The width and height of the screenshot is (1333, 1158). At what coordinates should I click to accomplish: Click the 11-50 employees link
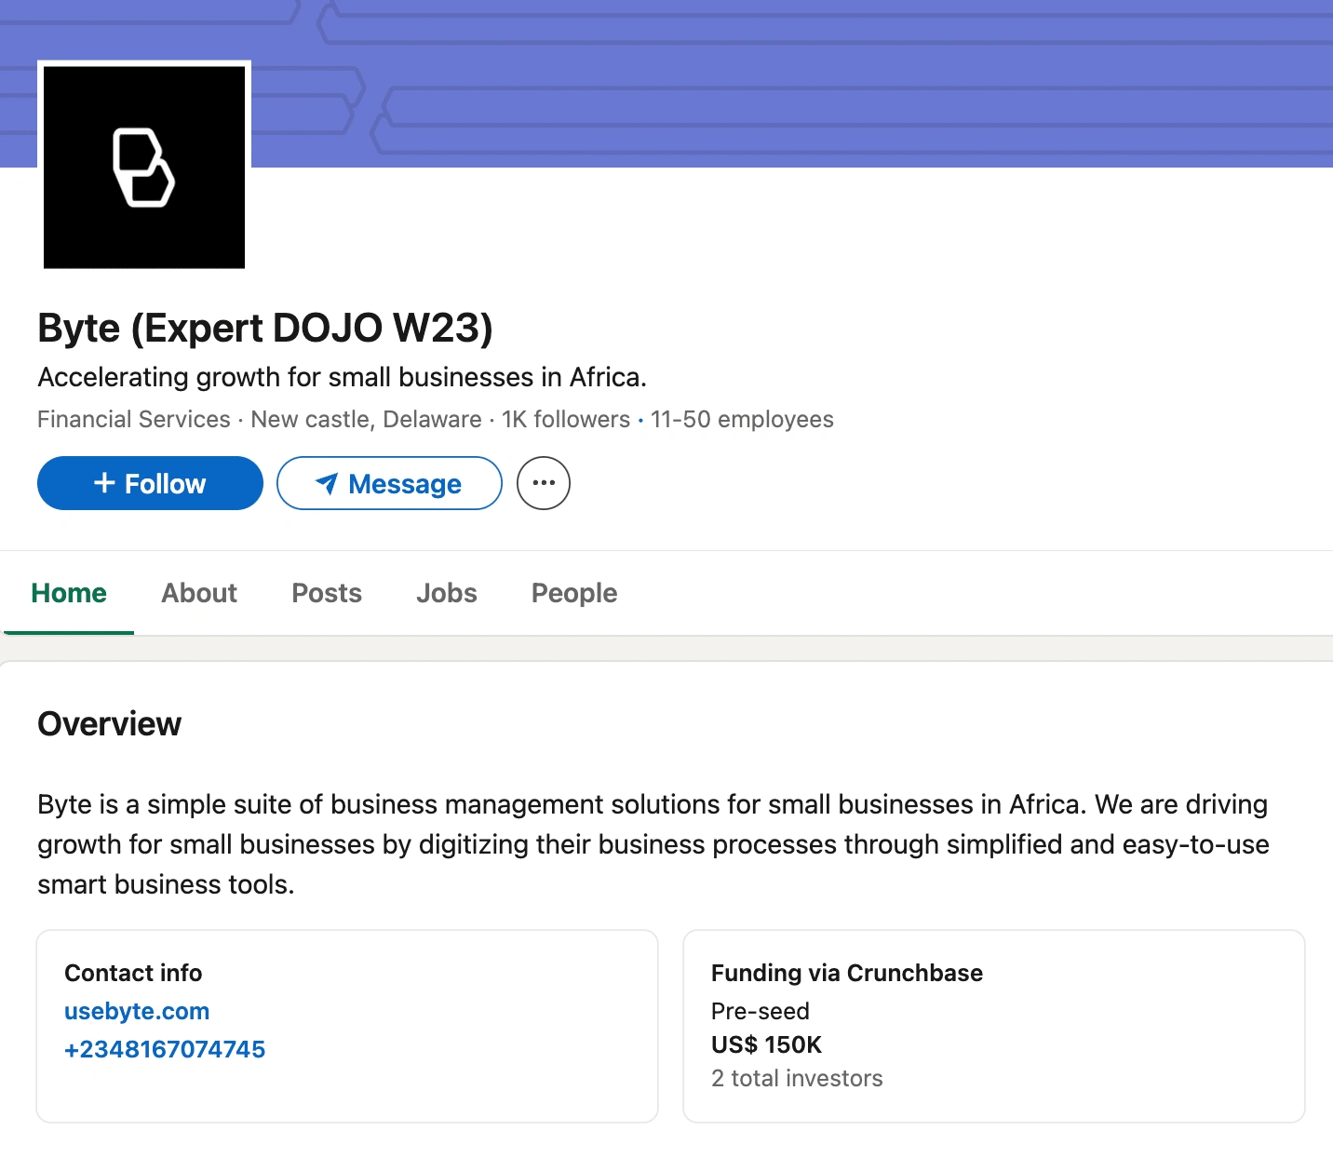click(x=742, y=420)
